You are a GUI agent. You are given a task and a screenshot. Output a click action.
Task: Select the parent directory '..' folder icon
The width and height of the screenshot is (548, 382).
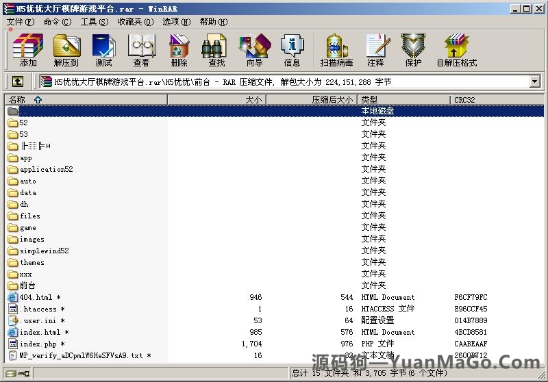[x=13, y=111]
